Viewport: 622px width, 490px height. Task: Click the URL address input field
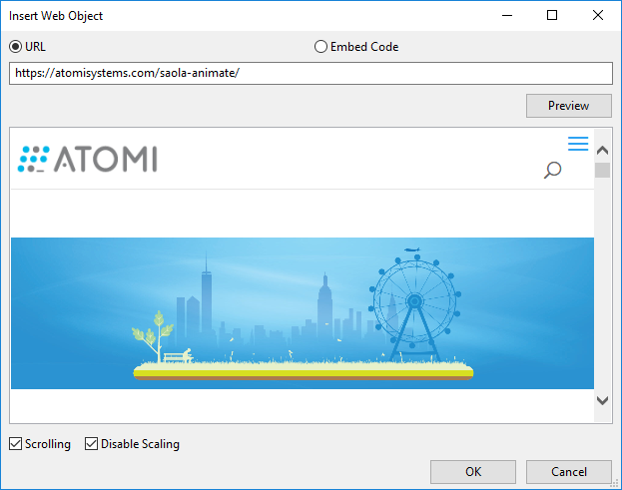[x=311, y=73]
